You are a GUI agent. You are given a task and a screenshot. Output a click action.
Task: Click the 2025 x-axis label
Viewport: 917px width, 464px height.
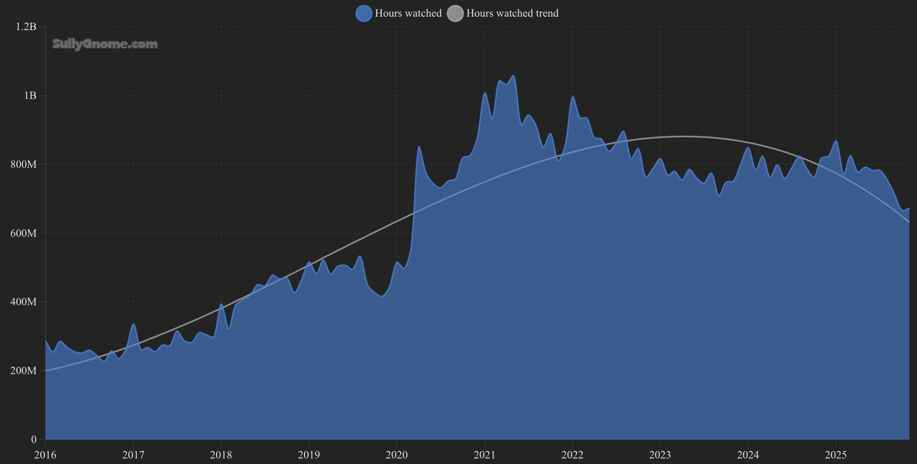click(836, 455)
